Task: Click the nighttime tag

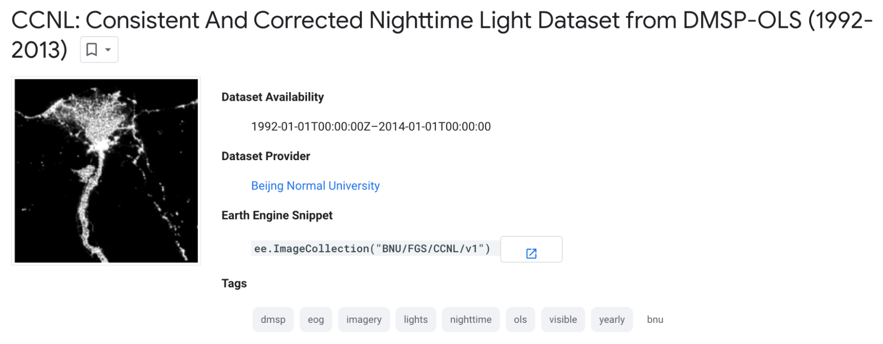Action: coord(470,319)
